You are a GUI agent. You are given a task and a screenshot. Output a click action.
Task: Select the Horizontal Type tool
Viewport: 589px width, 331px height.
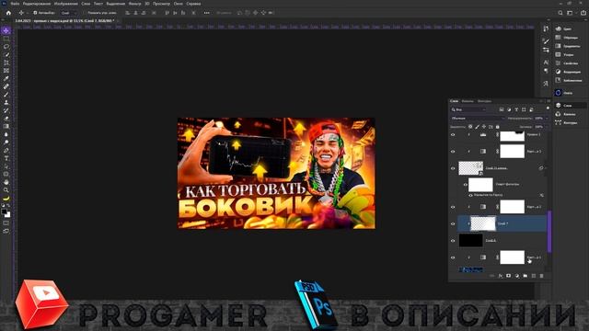pos(6,158)
